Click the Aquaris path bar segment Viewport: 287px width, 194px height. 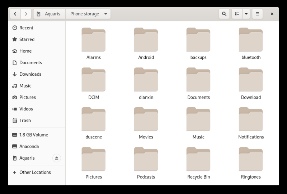tap(50, 14)
